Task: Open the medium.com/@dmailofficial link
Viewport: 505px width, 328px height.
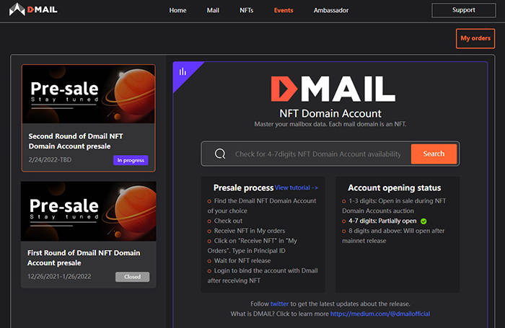Action: (380, 314)
